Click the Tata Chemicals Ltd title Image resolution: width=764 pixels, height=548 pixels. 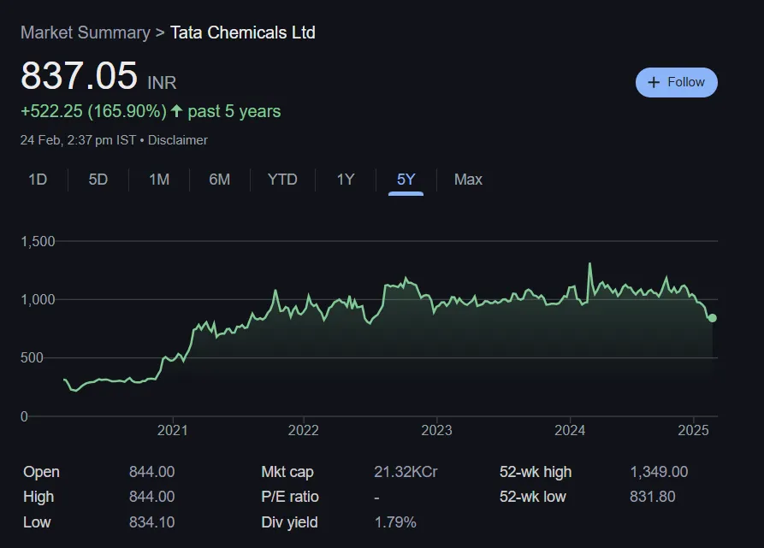point(243,32)
